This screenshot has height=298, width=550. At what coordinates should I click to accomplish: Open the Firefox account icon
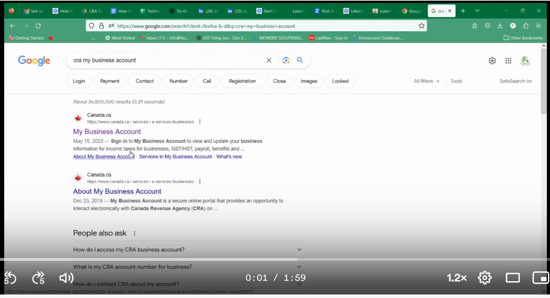pyautogui.click(x=513, y=26)
